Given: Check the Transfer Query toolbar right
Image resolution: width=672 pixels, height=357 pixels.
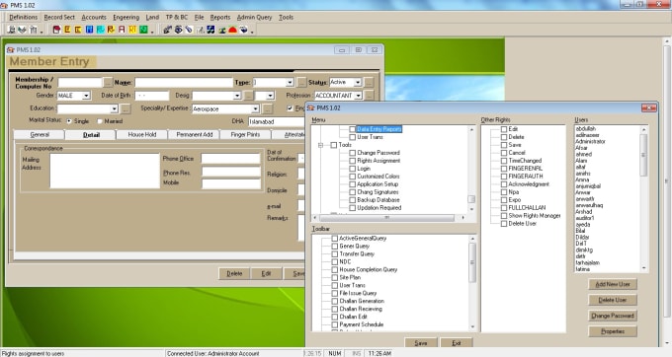Looking at the screenshot, I should click(335, 254).
